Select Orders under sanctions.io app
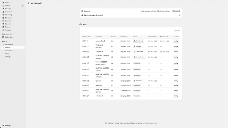Image resolution: width=228 pixels, height=128 pixels. tap(13, 48)
